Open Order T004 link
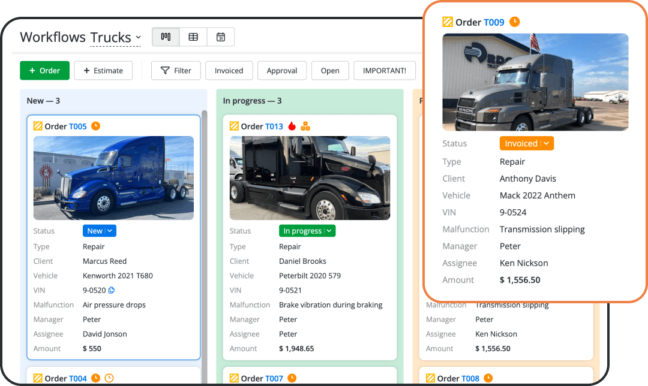This screenshot has height=386, width=648. (77, 379)
